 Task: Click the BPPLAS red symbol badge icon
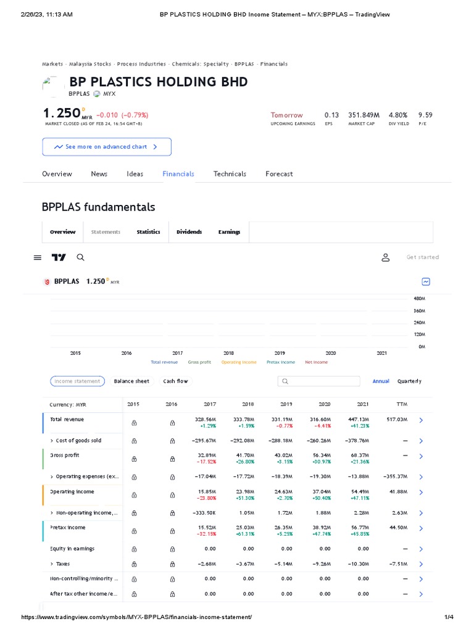[47, 281]
